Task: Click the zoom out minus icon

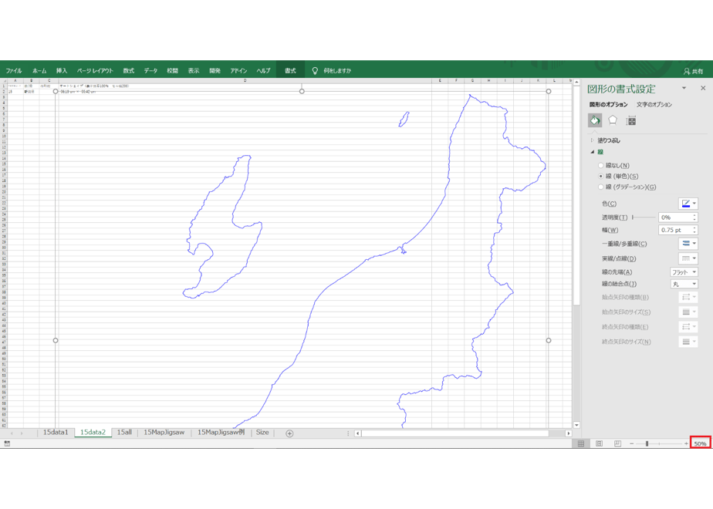Action: 632,443
